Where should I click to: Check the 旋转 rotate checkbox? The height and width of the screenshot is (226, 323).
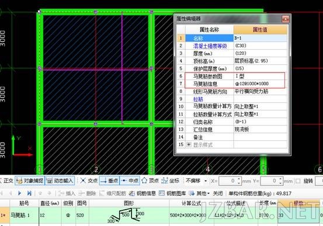(298, 181)
